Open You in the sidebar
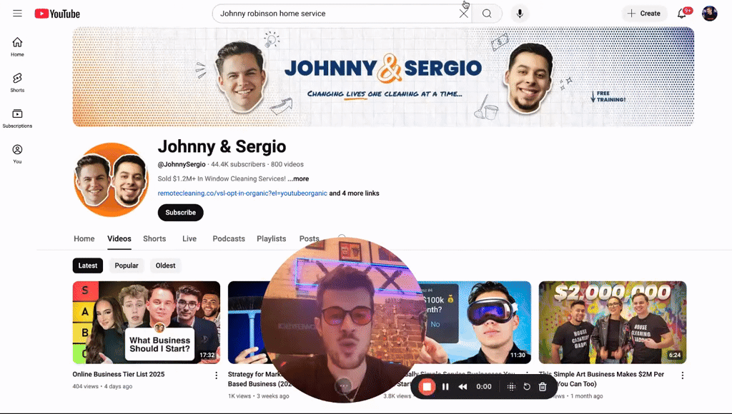This screenshot has height=414, width=732. pyautogui.click(x=17, y=154)
